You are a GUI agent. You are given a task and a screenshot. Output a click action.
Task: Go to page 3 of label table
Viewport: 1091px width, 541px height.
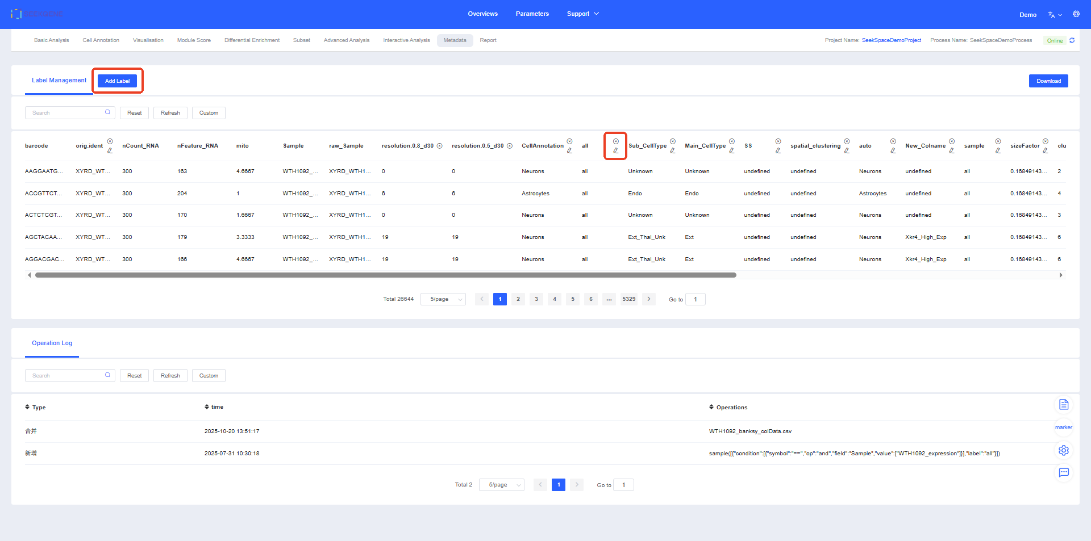coord(536,299)
